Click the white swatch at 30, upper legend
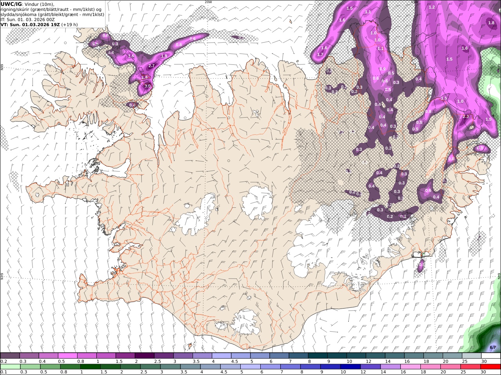Image resolution: width=501 pixels, height=375 pixels. point(491,355)
